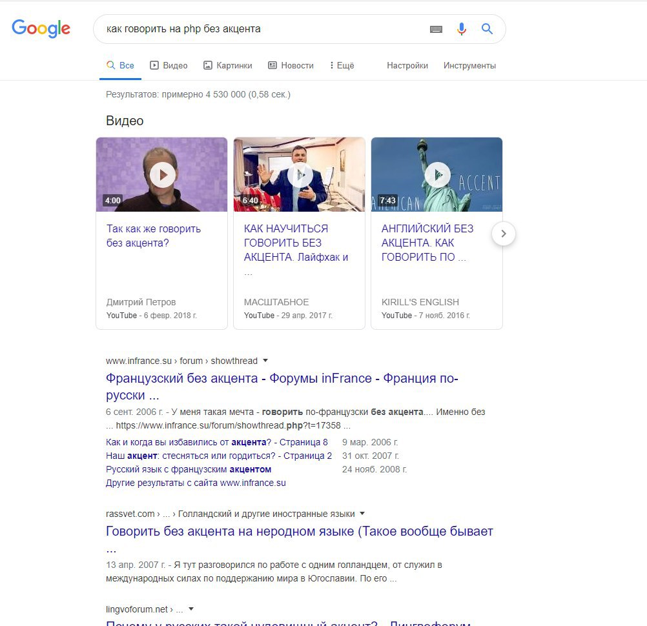The width and height of the screenshot is (647, 626).
Task: Open 'Так как же говорить без акцента?' link
Action: [x=154, y=236]
